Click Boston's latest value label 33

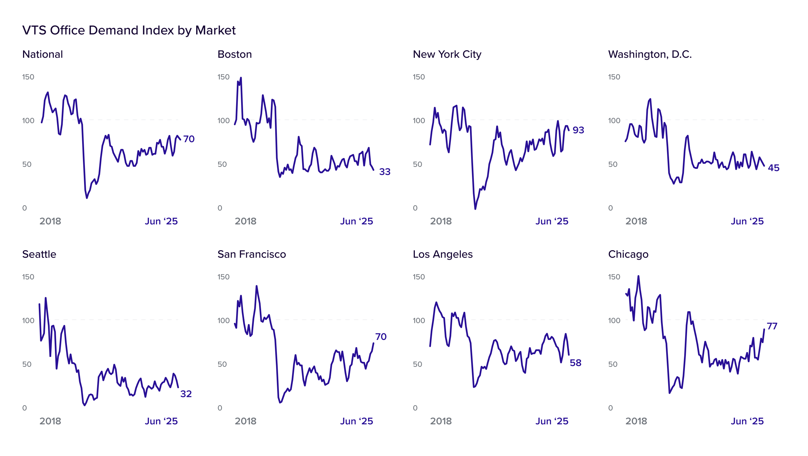point(385,172)
